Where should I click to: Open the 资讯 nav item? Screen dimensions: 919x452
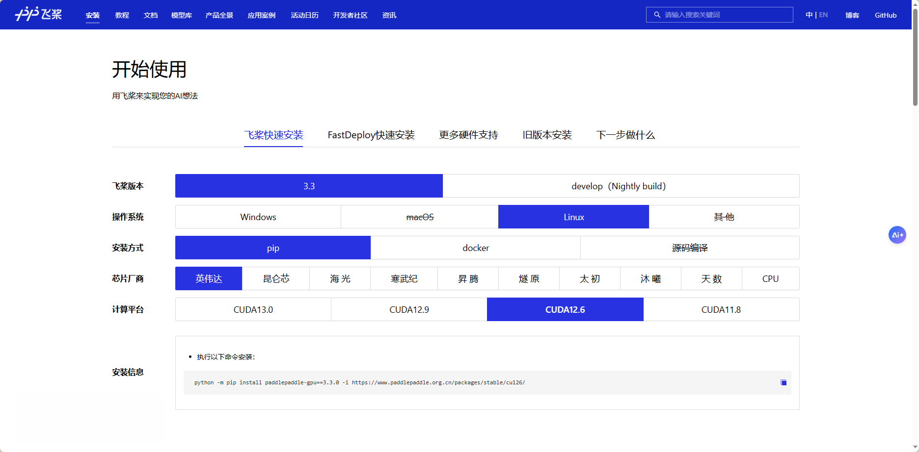(x=389, y=15)
